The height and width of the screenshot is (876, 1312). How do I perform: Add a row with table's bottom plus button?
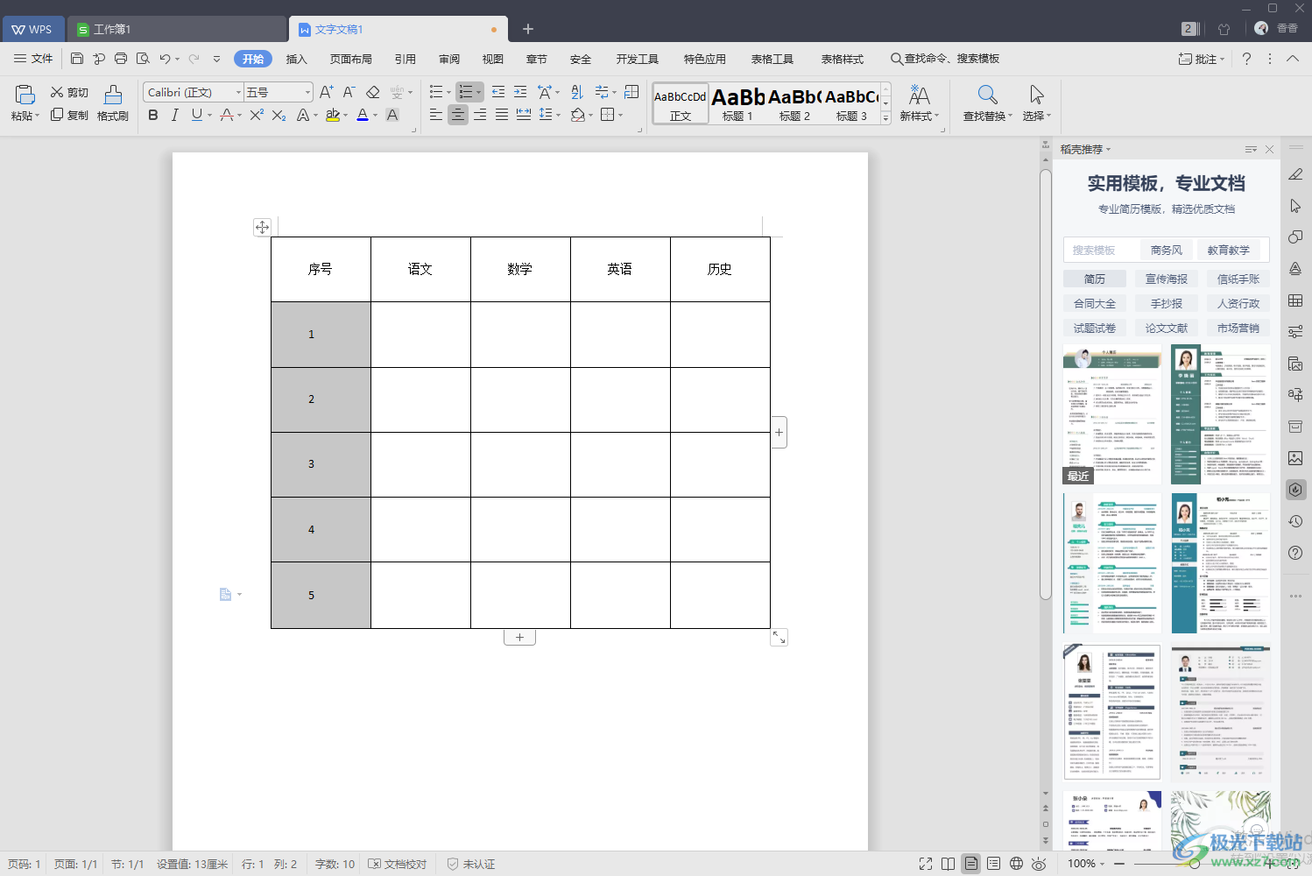coord(519,637)
